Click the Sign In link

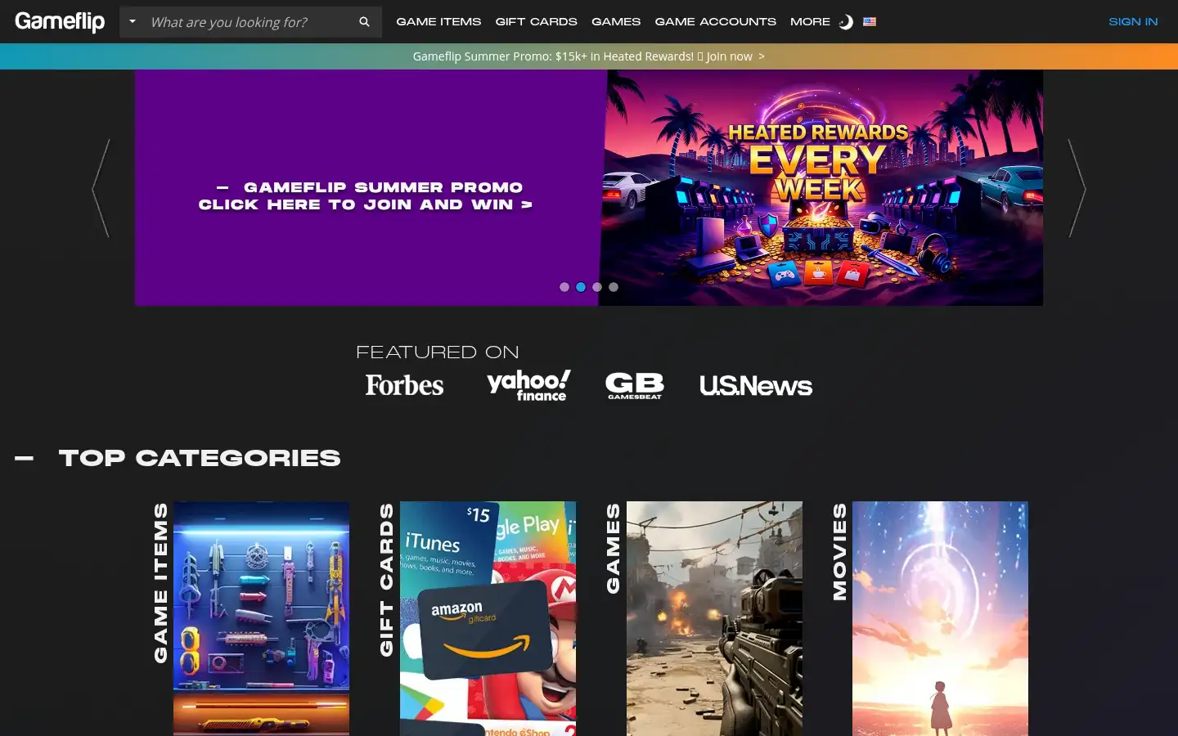click(x=1133, y=22)
